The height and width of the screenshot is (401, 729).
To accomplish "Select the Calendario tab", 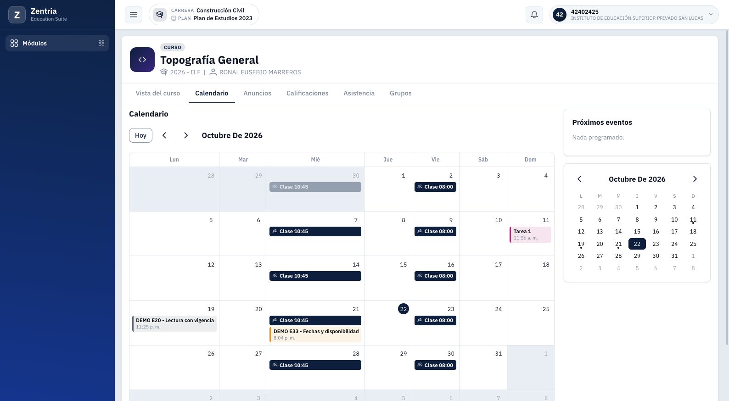I will (x=212, y=93).
